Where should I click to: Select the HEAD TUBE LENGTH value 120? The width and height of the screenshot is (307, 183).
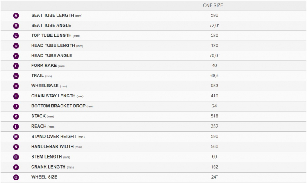click(214, 45)
